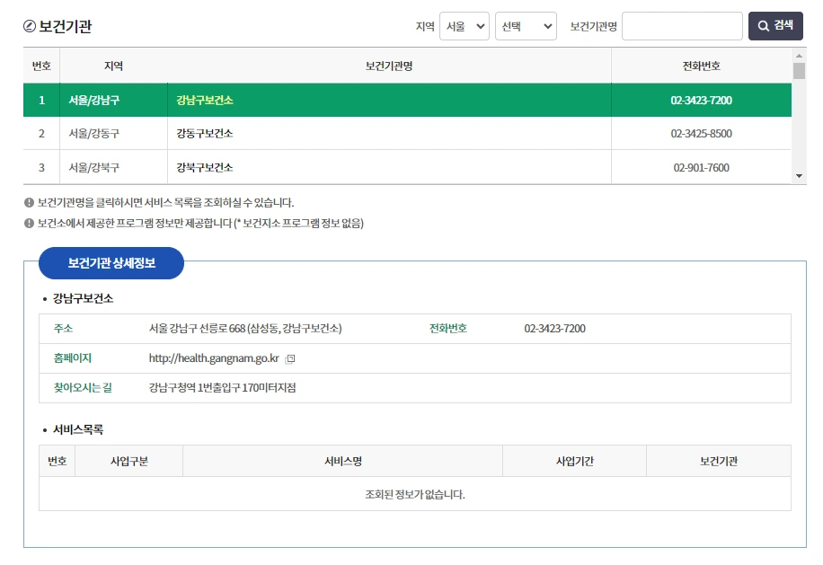Click the 보건기관 상세정보 tab label
823x565 pixels.
tap(111, 263)
